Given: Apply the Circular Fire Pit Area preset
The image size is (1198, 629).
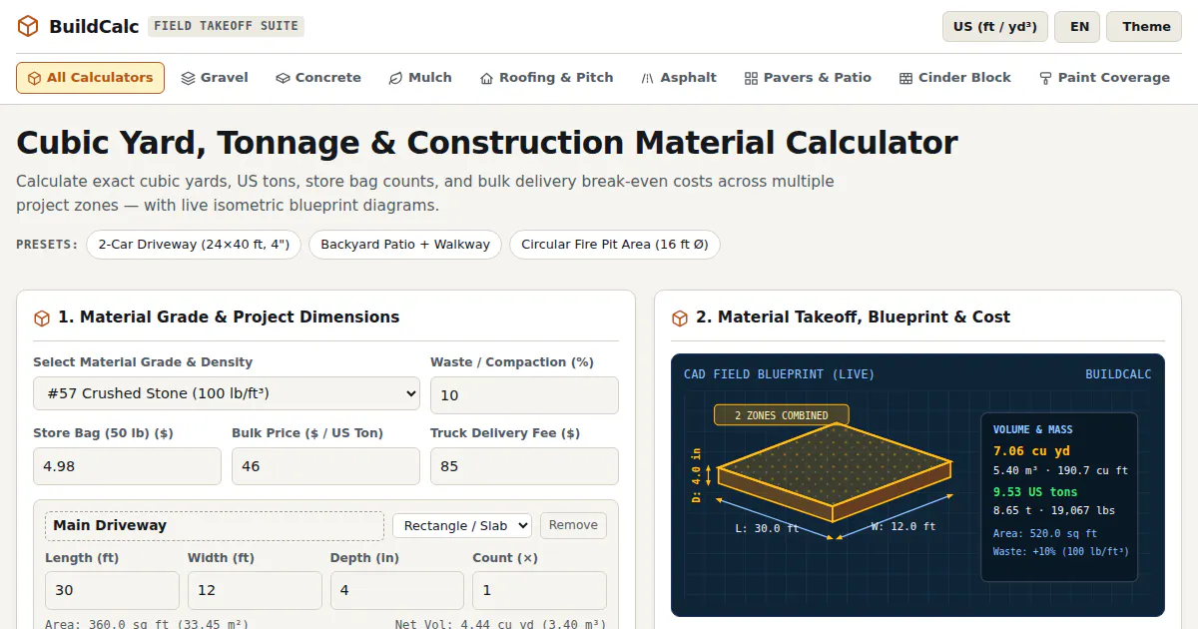Looking at the screenshot, I should click(x=615, y=245).
